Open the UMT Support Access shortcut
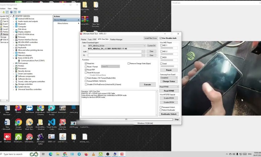Screen dimensions: 261x157 coord(52,110)
